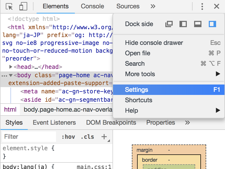Viewport: 225px width, 169px height.
Task: Choose Open file from the menu
Action: pyautogui.click(x=169, y=53)
